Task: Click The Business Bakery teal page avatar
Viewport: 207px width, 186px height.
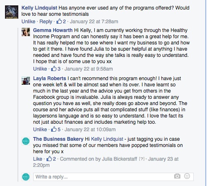Action: tap(26, 141)
